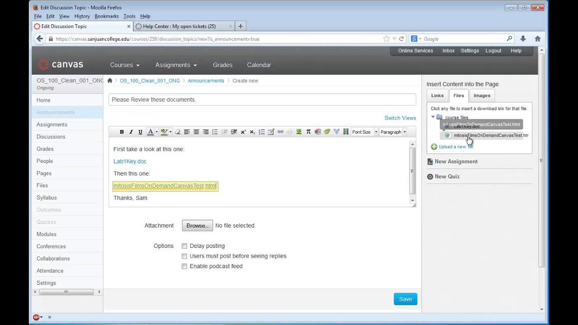This screenshot has height=325, width=578.
Task: Click the insert table icon
Action: [x=271, y=132]
